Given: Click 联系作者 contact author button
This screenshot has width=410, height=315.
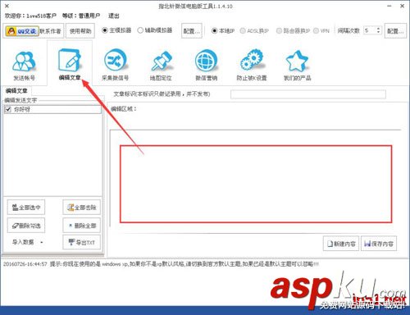Looking at the screenshot, I should pos(50,31).
